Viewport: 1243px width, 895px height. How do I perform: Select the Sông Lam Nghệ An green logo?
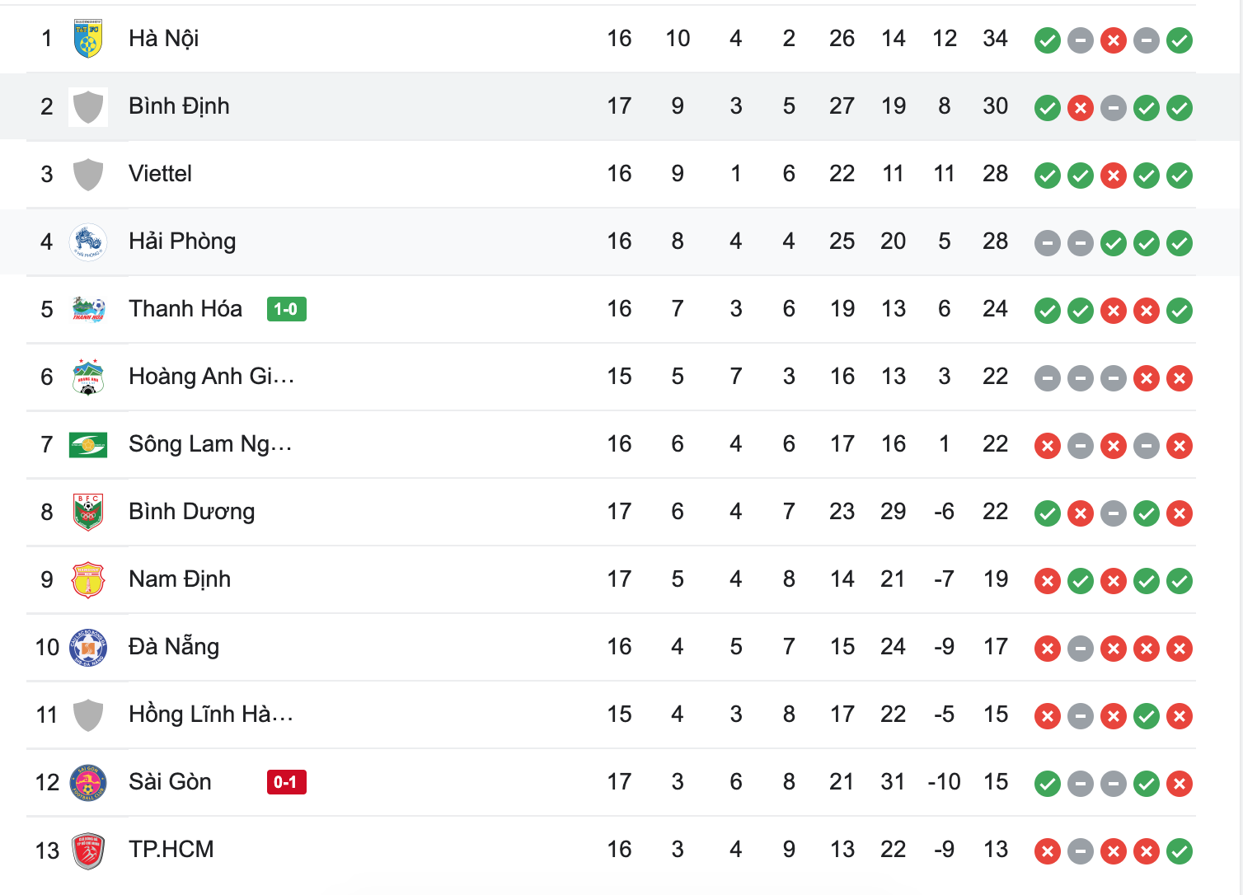tap(88, 444)
